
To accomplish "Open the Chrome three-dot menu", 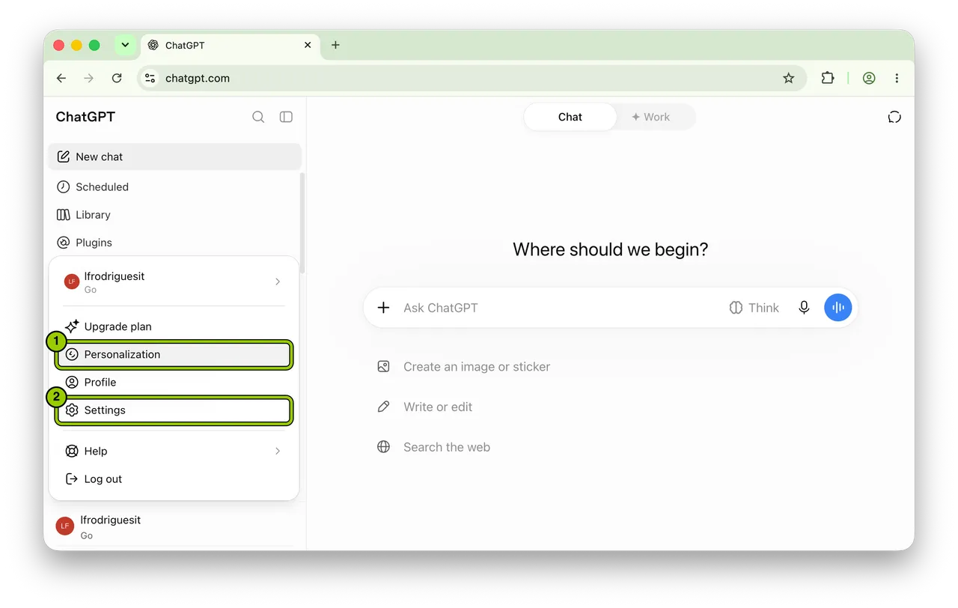I will pos(897,78).
